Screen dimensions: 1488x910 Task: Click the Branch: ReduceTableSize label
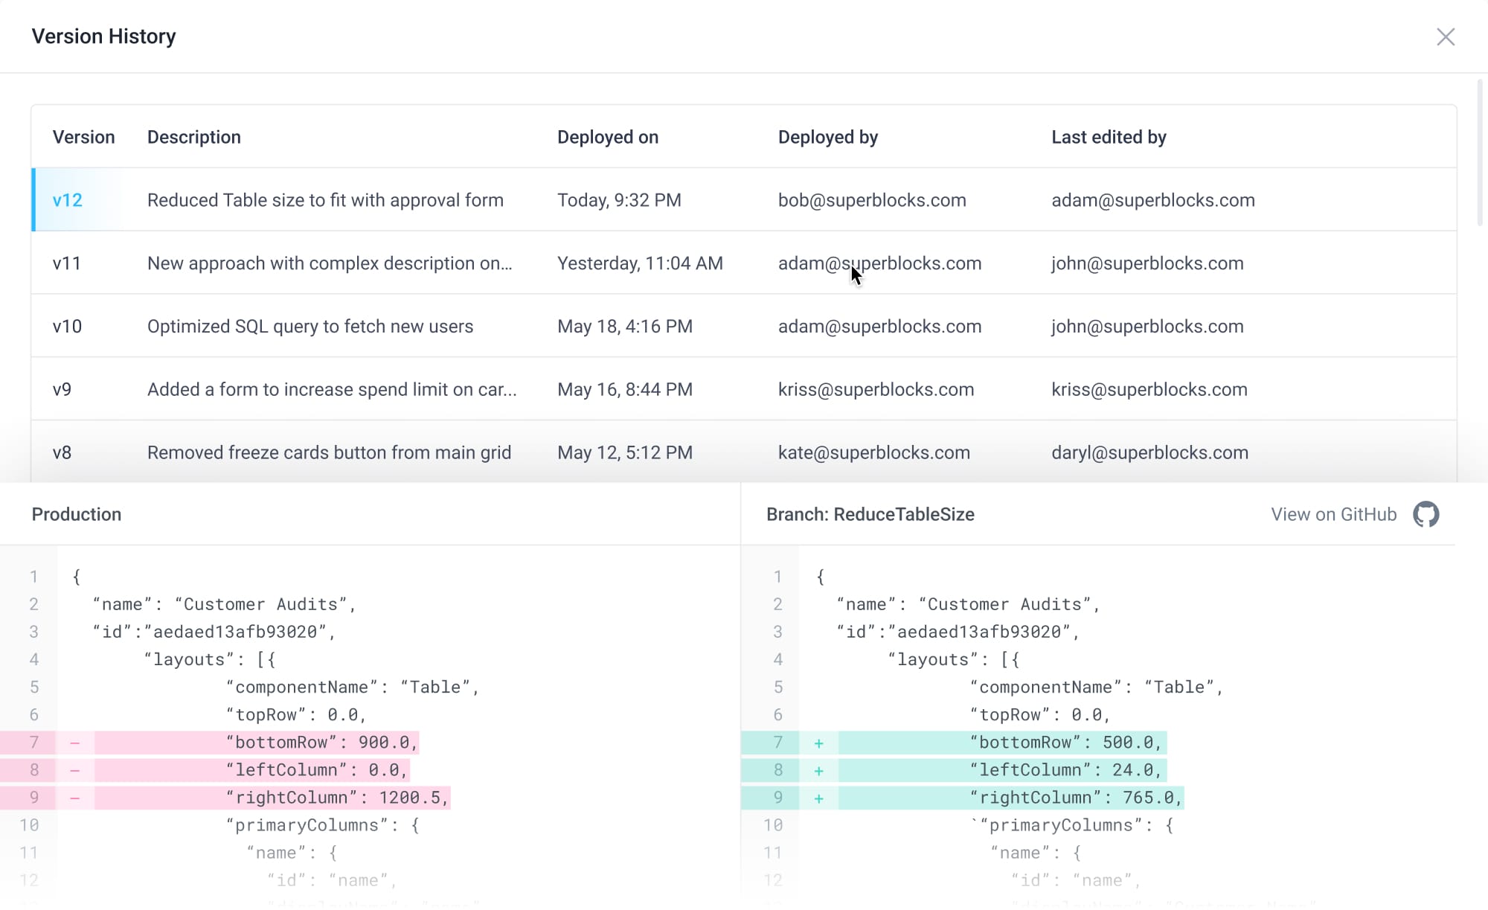tap(870, 514)
